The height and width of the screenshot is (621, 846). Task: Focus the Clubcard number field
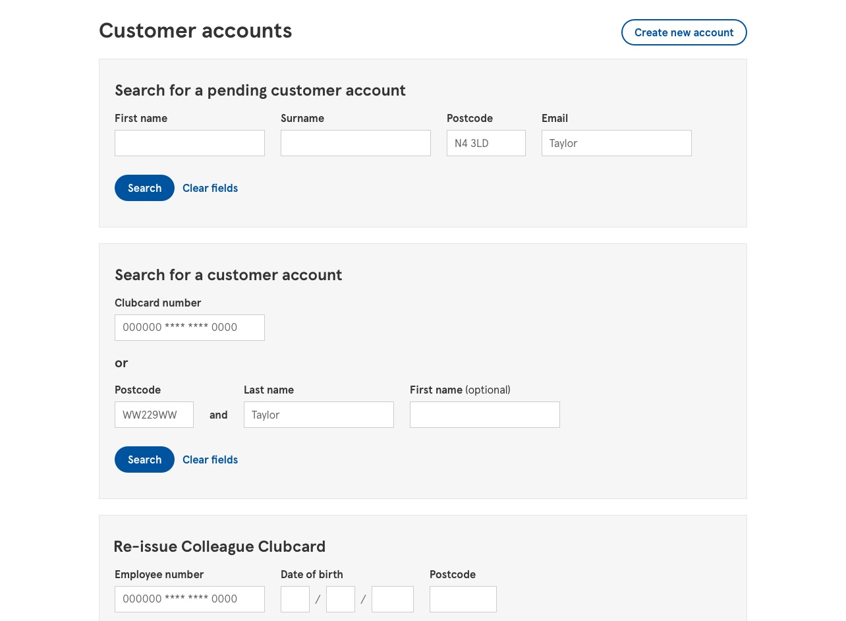[x=190, y=328]
